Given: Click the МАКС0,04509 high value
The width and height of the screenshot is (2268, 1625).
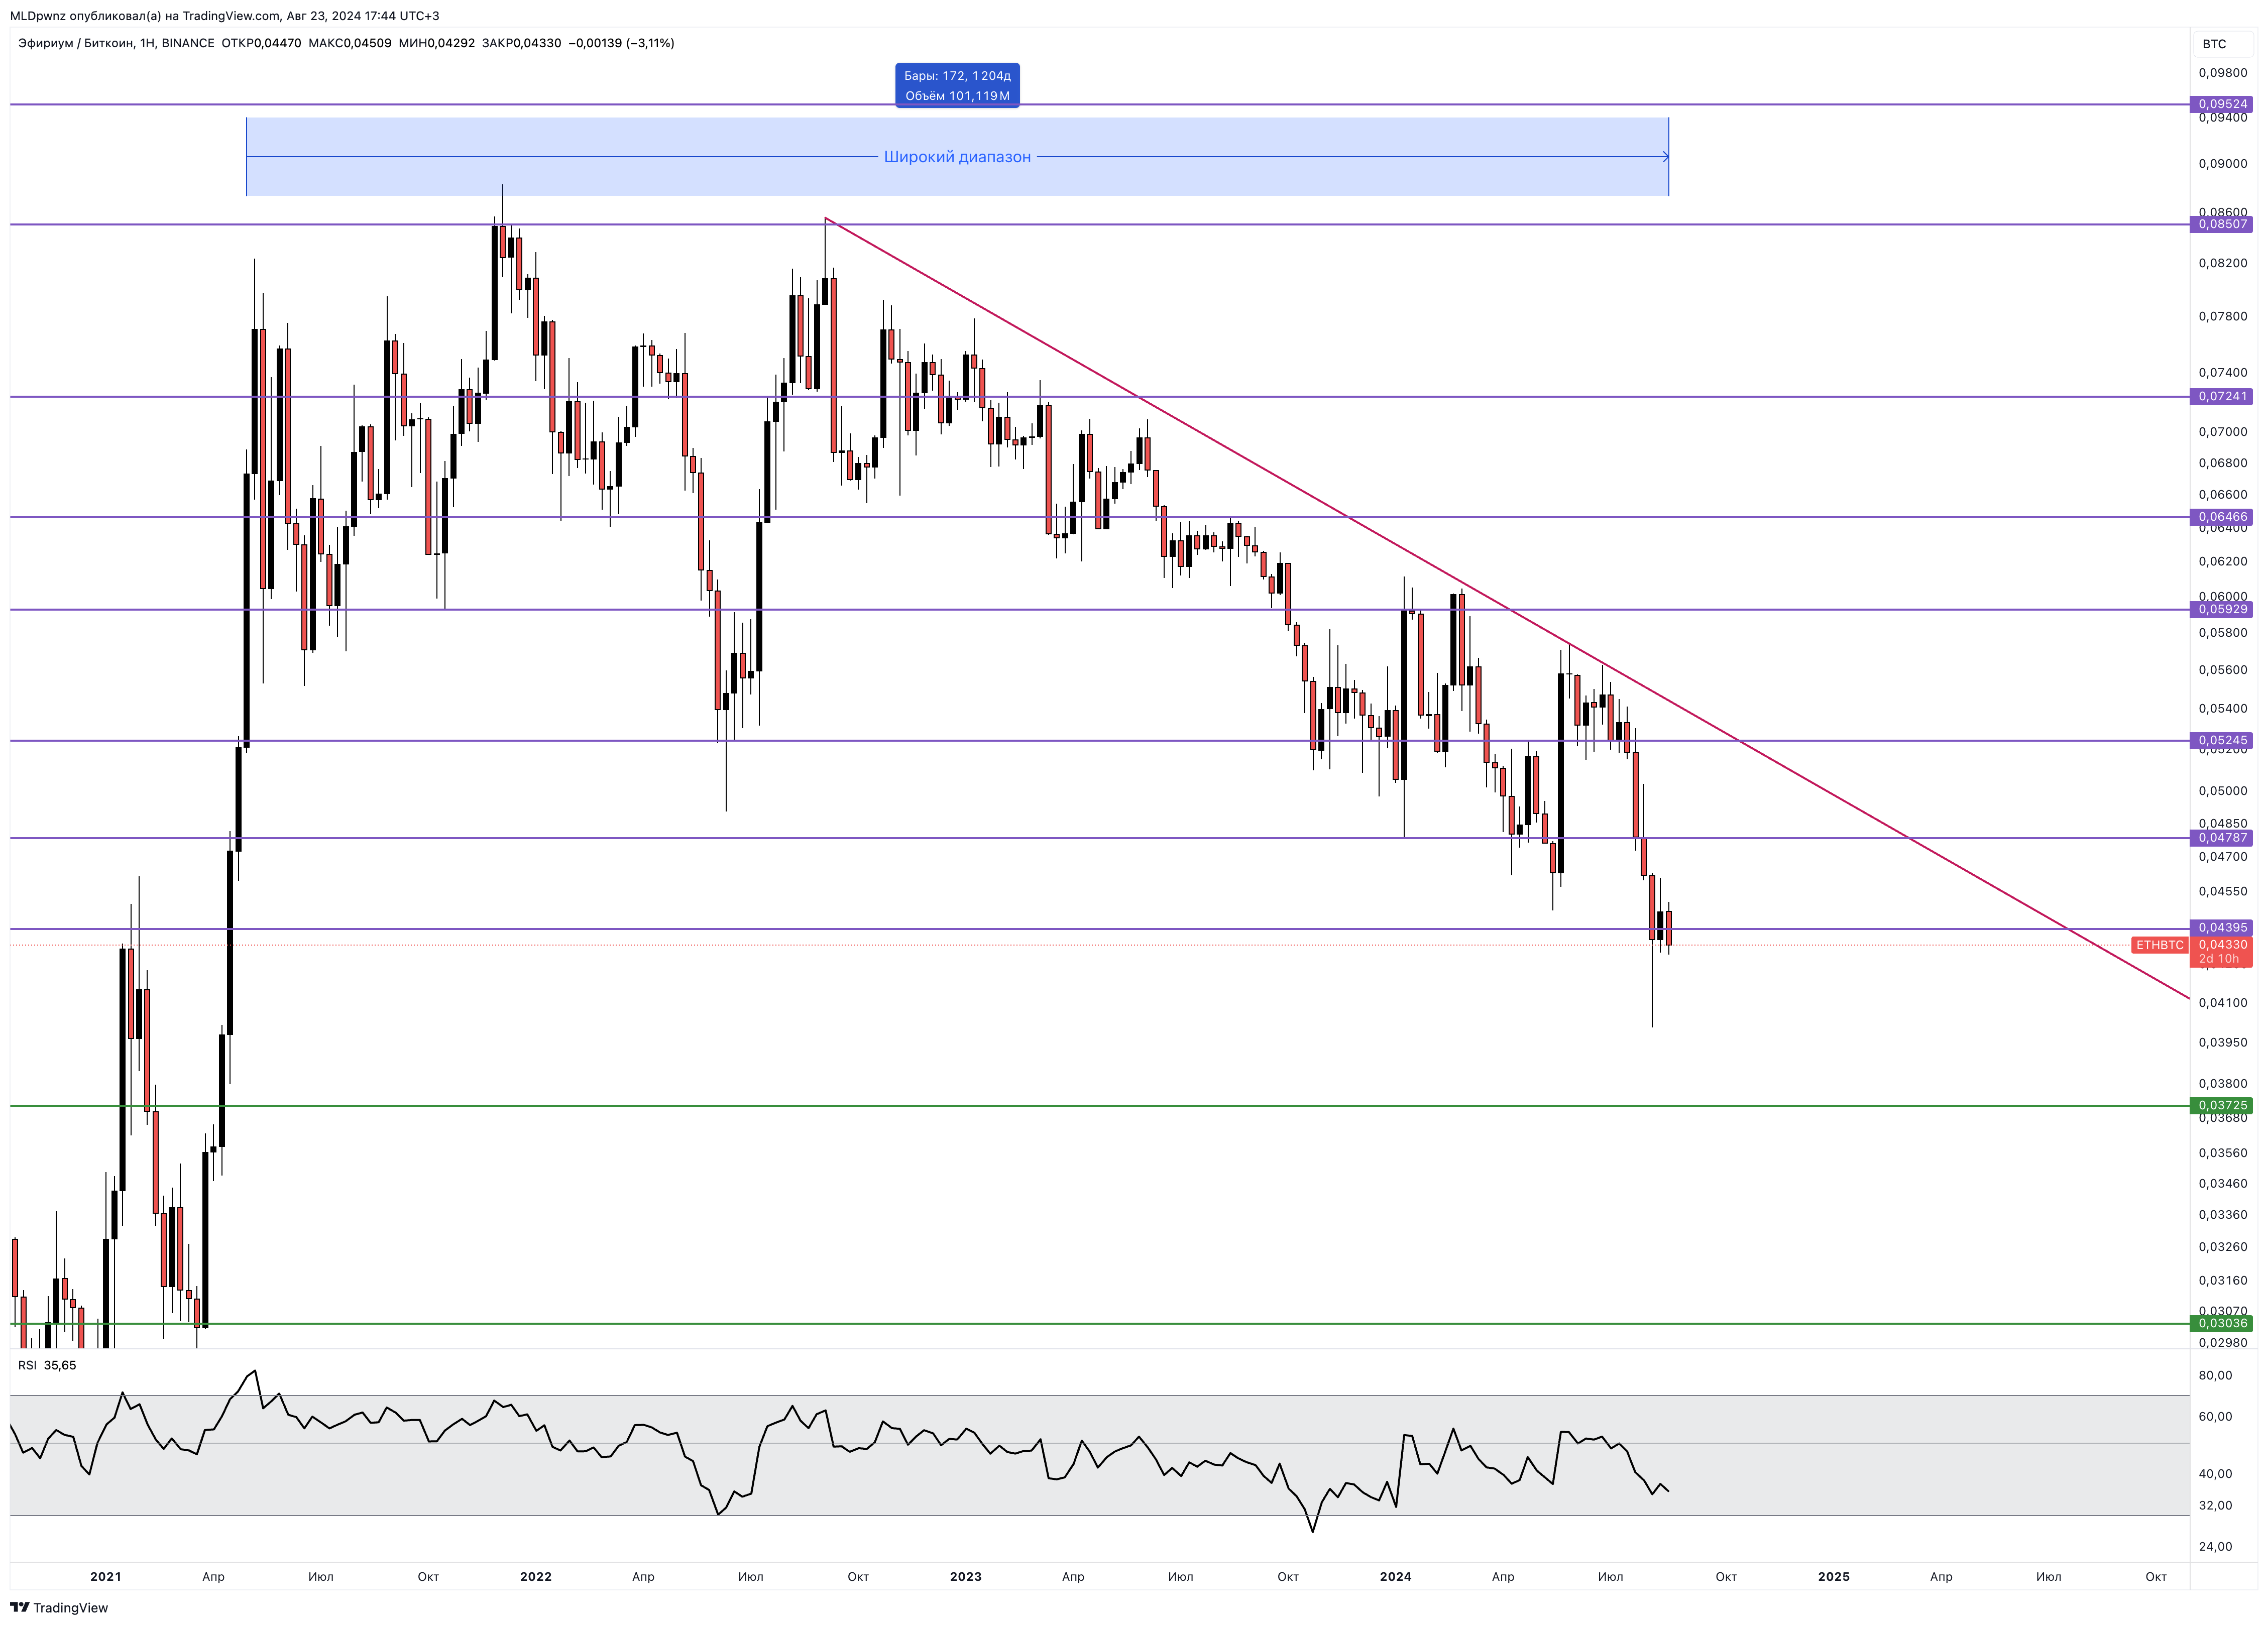Looking at the screenshot, I should [350, 43].
